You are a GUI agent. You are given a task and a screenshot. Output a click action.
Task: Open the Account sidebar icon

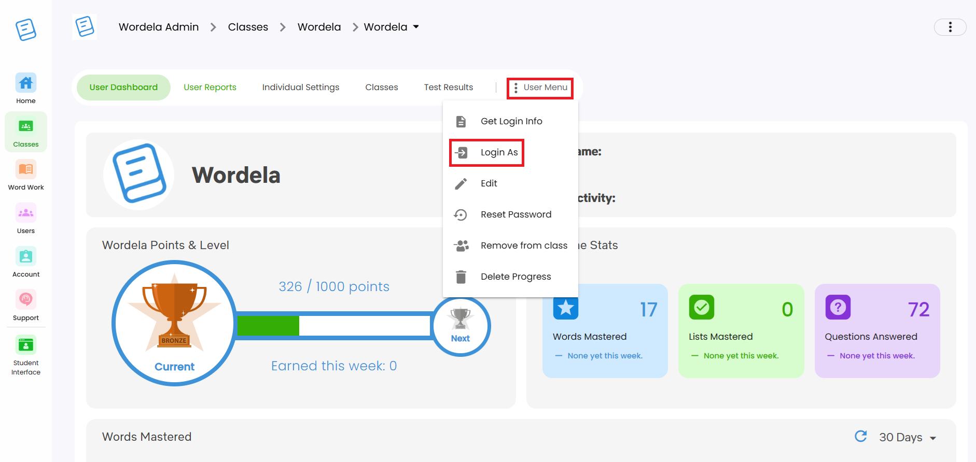[26, 262]
